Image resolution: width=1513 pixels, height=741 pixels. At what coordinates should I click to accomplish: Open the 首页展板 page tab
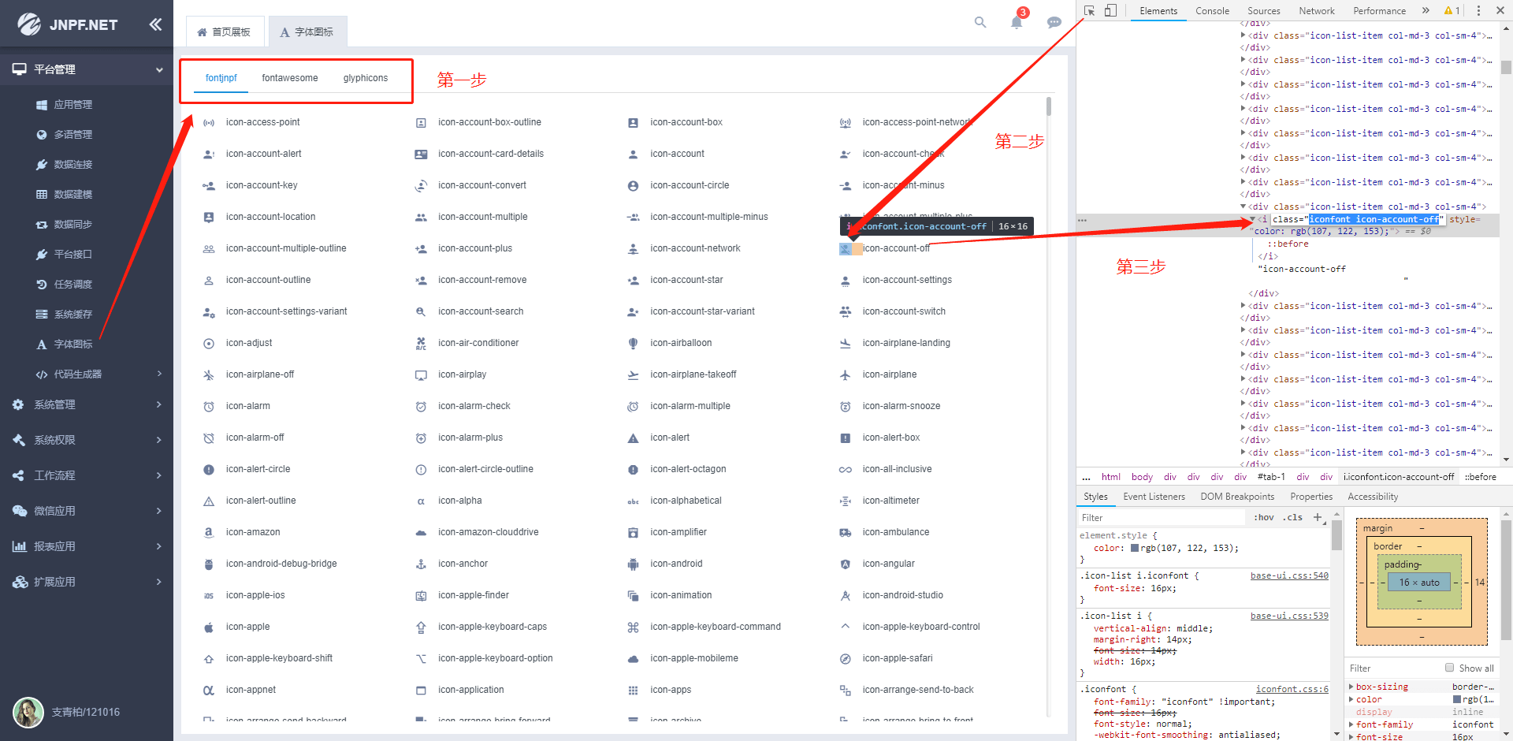point(224,32)
